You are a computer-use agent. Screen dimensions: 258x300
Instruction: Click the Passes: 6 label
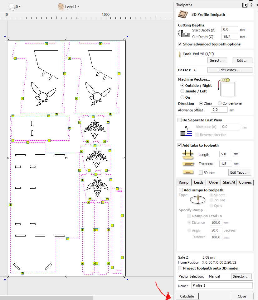coord(187,70)
